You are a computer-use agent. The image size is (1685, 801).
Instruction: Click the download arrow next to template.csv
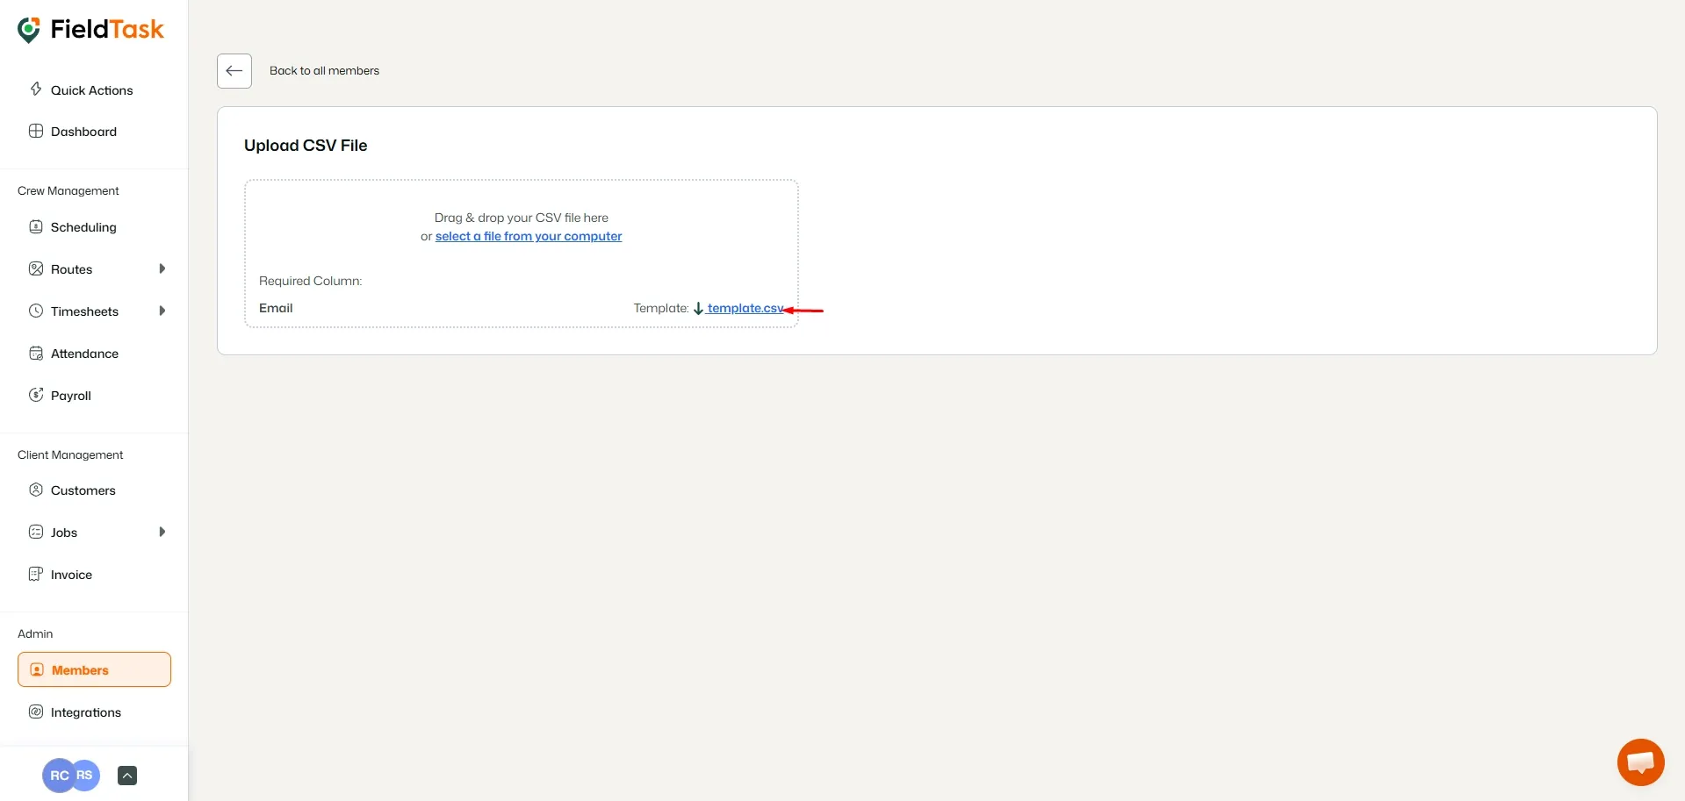tap(698, 308)
